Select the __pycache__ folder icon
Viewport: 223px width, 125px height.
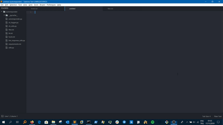click(x=7, y=15)
